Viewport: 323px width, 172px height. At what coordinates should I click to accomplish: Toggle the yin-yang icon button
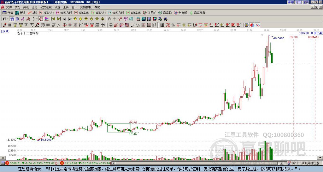coord(252,25)
